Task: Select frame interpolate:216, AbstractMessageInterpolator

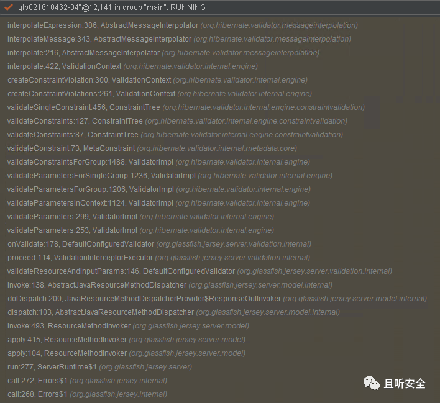Action: coord(163,53)
